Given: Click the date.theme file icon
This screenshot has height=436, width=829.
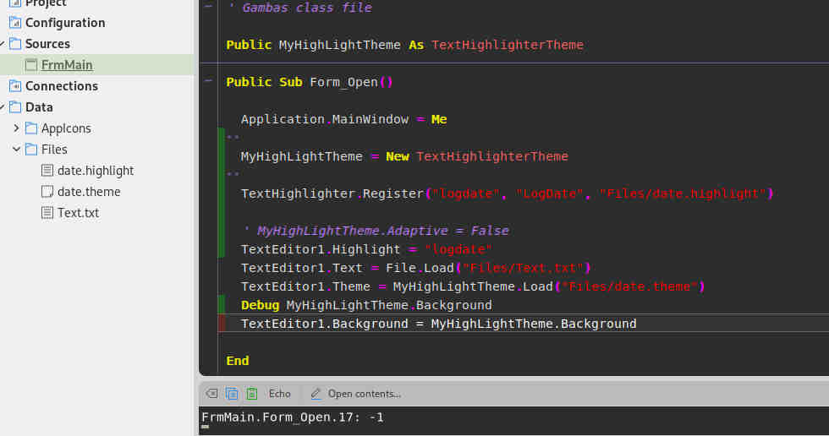Looking at the screenshot, I should click(47, 192).
